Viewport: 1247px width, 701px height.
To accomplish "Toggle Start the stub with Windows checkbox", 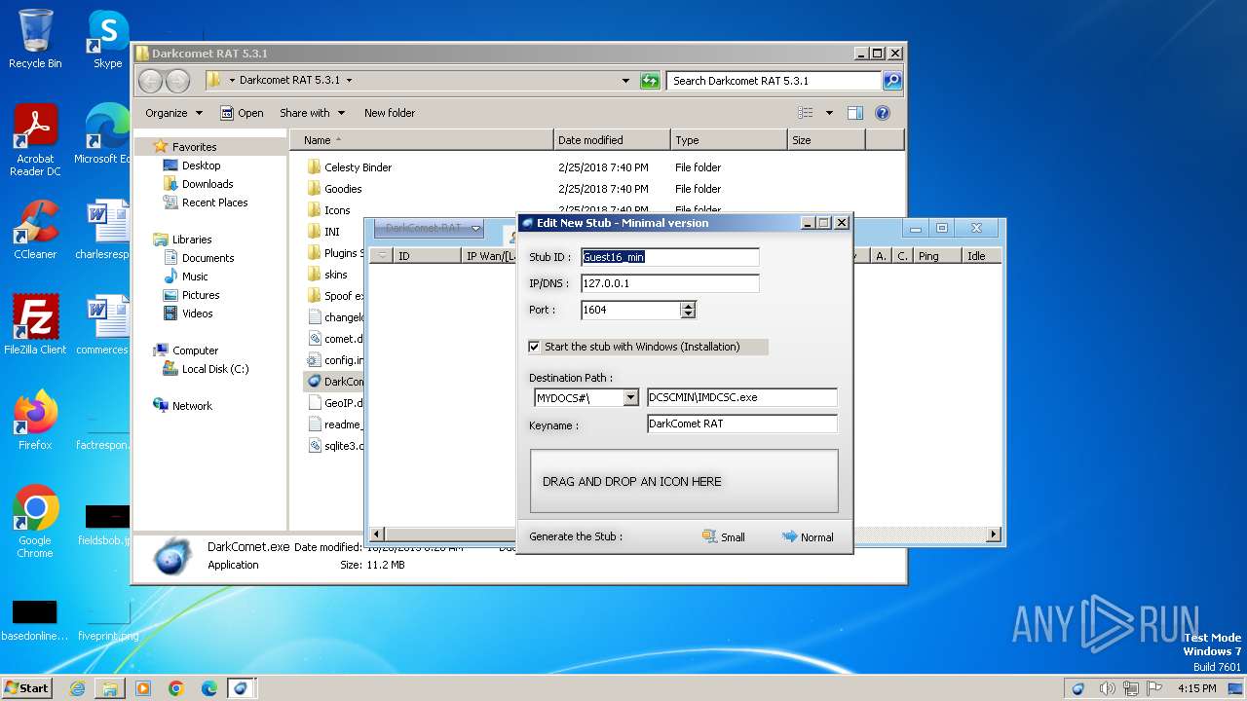I will tap(534, 347).
